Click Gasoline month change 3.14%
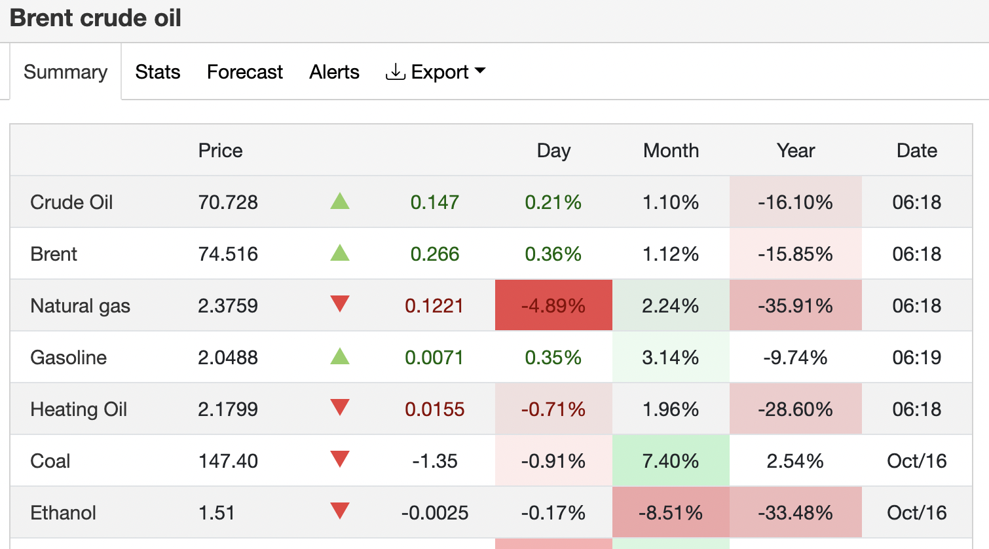The width and height of the screenshot is (989, 549). point(671,357)
